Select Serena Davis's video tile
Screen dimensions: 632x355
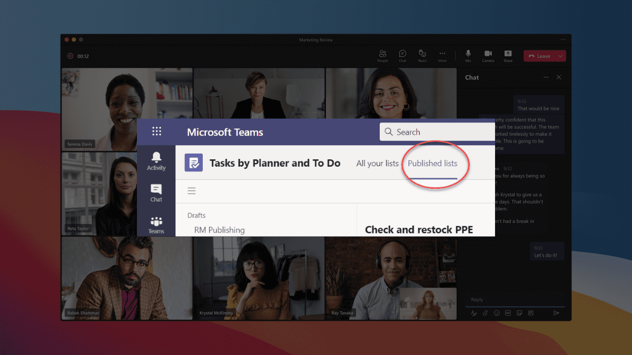(126, 109)
